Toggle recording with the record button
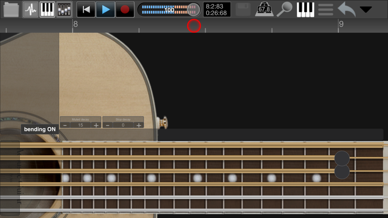Screen dimensions: 388x218 pos(125,9)
